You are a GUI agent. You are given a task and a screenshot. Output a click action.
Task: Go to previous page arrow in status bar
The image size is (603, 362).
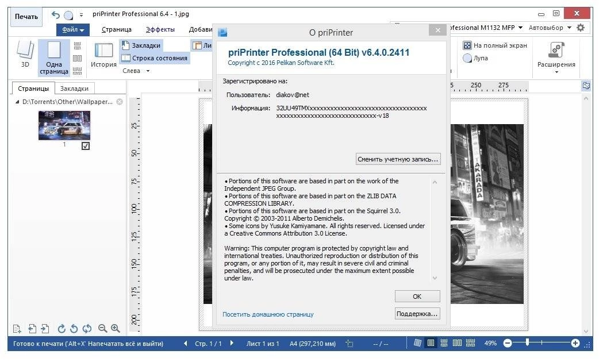pyautogui.click(x=186, y=343)
